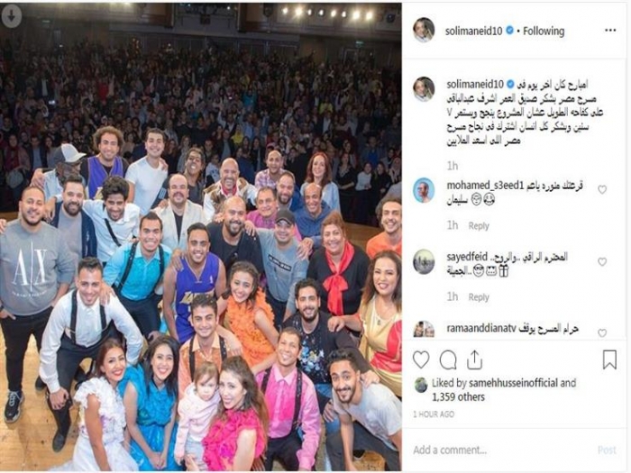Like sayedfeid's comment

coord(602,262)
